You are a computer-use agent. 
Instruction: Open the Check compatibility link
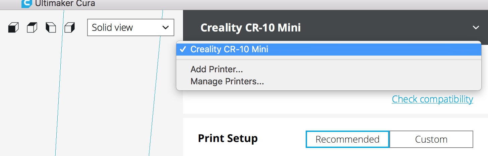432,99
